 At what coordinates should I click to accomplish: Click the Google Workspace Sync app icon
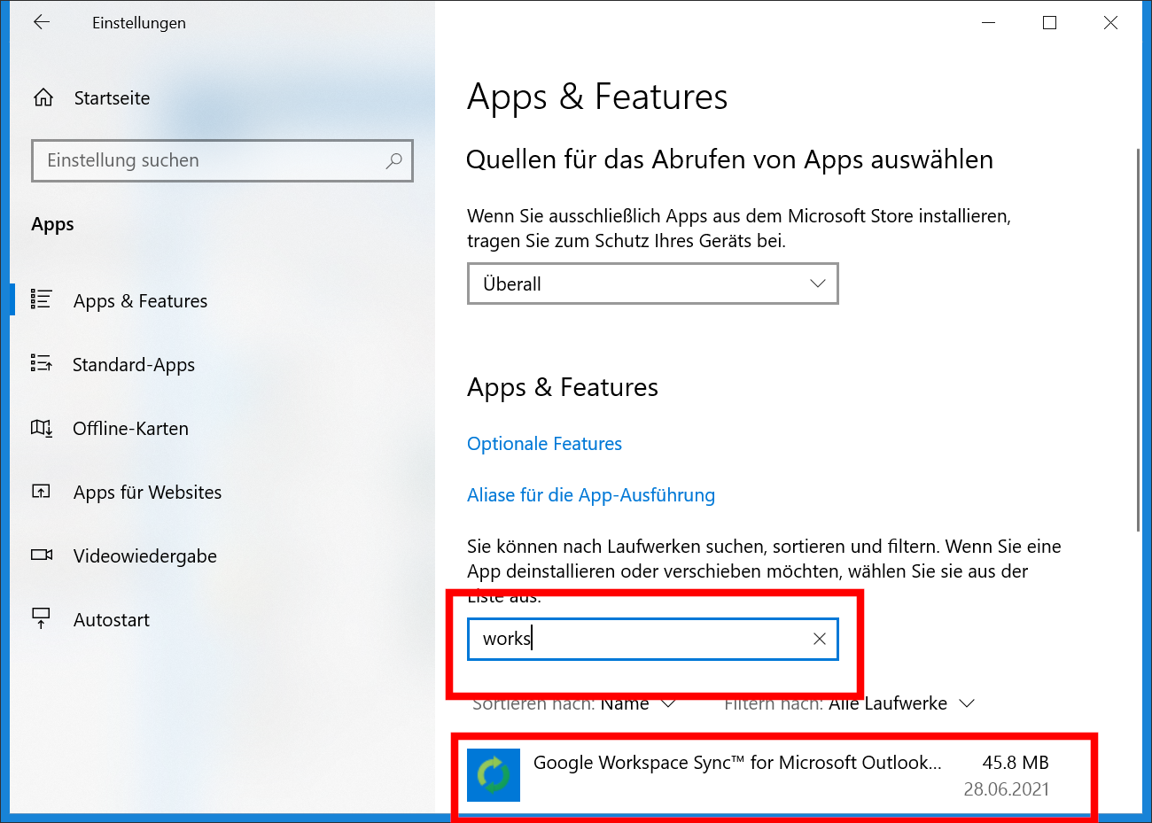[x=494, y=775]
